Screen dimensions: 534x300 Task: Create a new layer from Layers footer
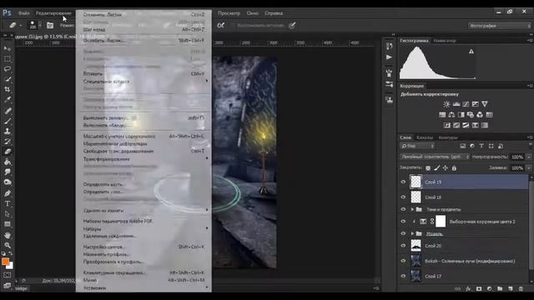pos(510,289)
